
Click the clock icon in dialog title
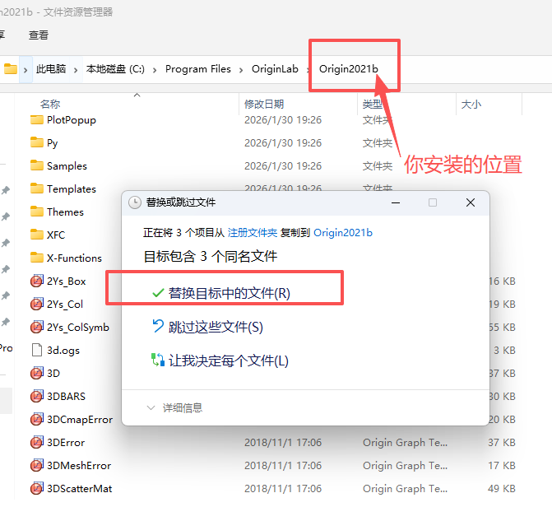click(x=135, y=202)
